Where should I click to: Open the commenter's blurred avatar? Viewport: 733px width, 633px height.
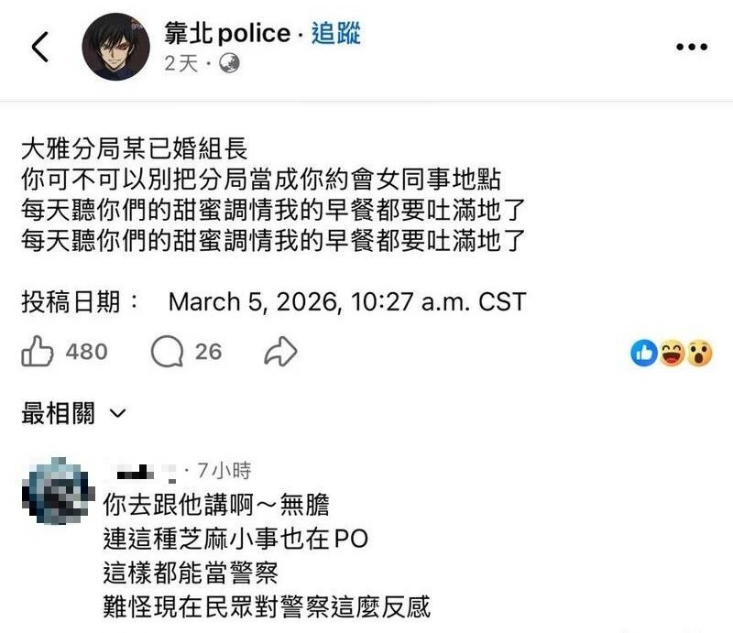coord(57,492)
